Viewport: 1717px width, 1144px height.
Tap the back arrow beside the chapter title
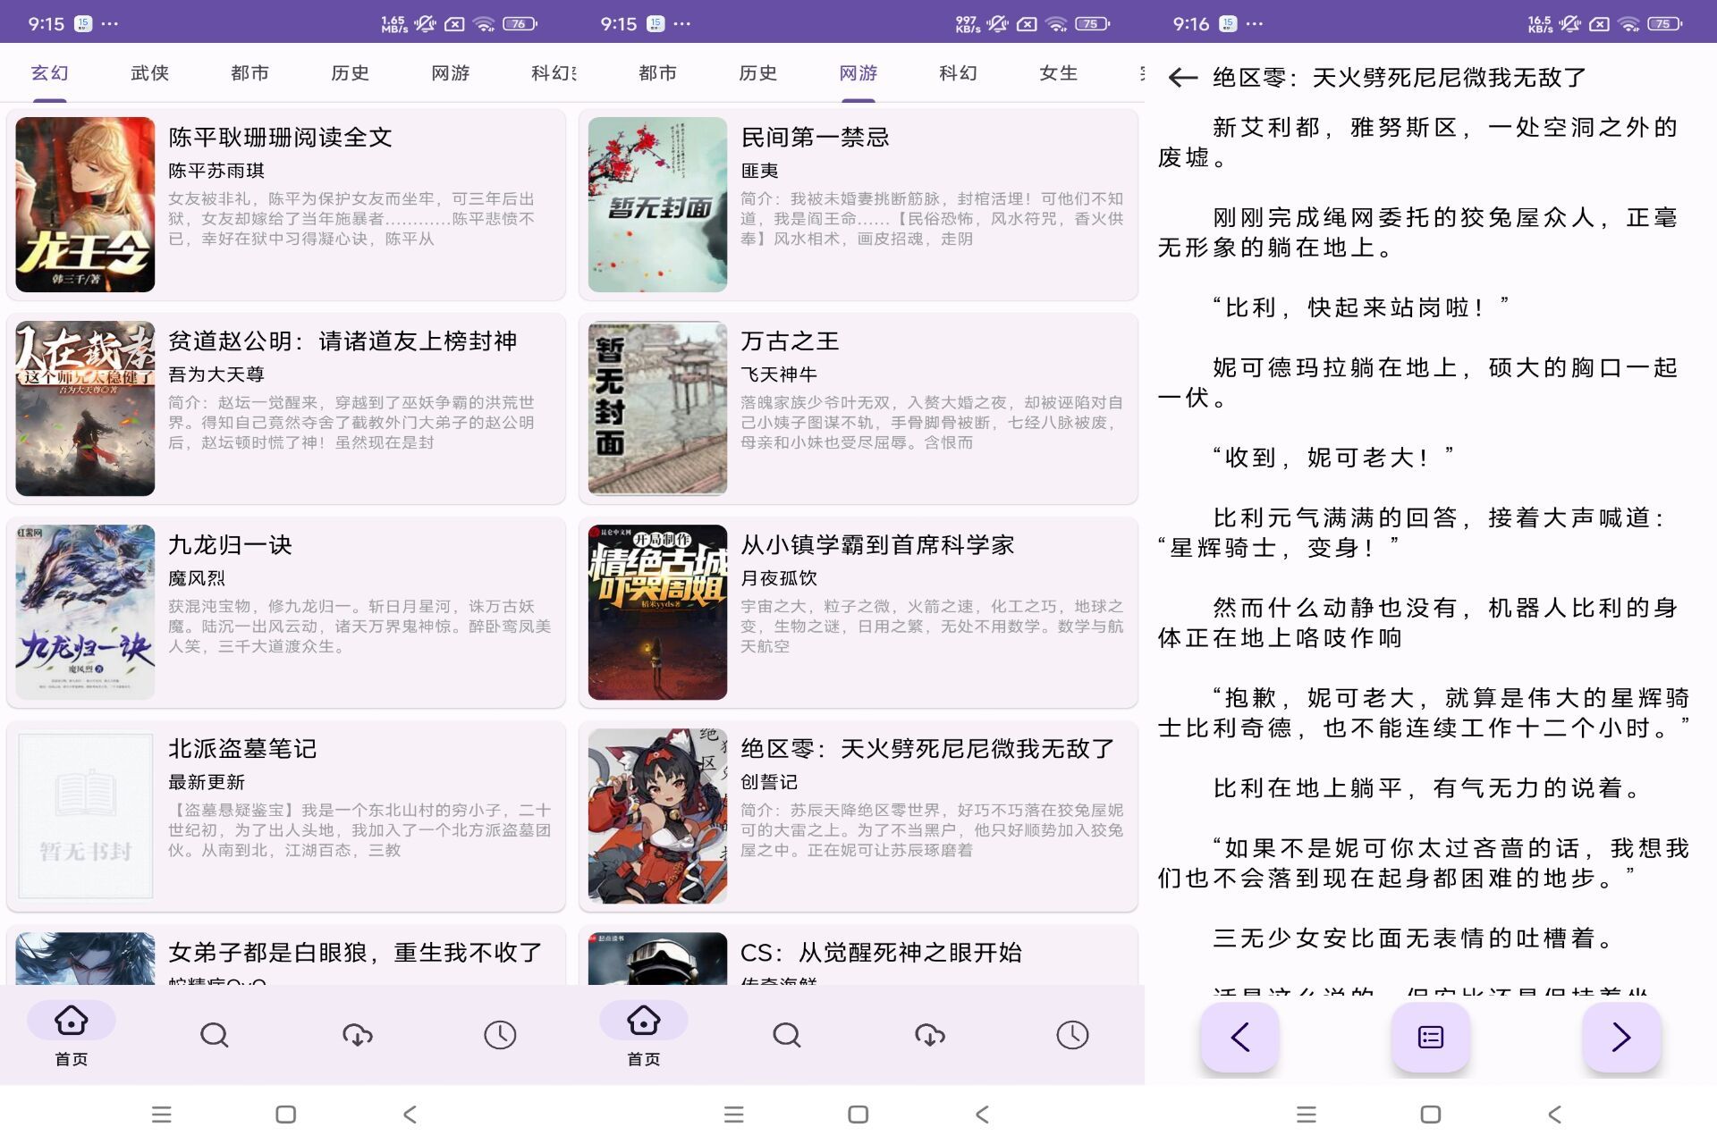1182,78
